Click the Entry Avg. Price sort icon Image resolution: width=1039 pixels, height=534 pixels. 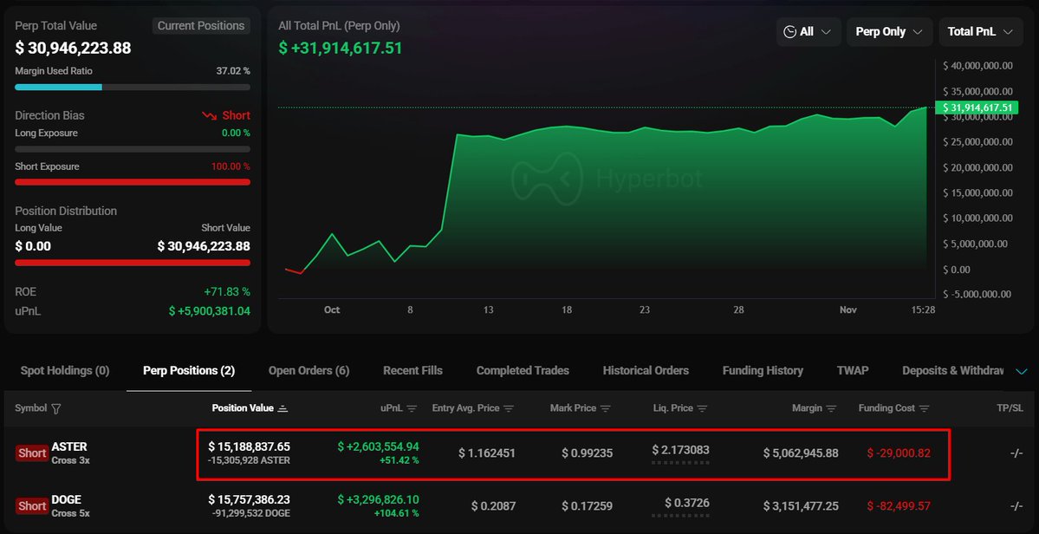[509, 408]
